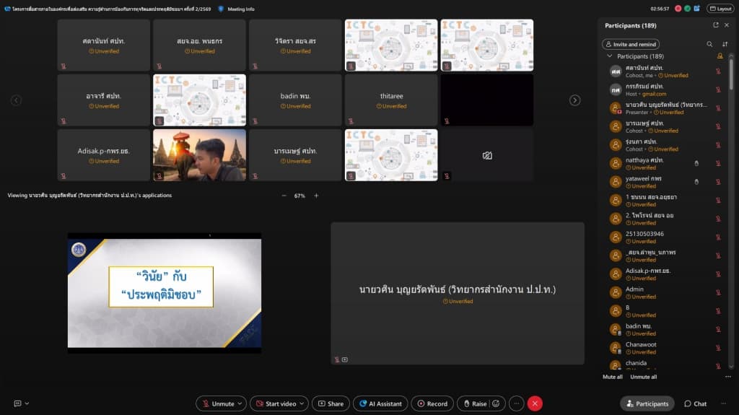Unmute your microphone
Screen dimensions: 739x415
[x=218, y=403]
